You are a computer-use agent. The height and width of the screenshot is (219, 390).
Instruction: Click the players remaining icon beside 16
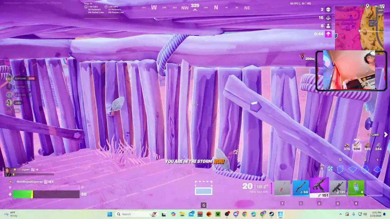coord(328,18)
